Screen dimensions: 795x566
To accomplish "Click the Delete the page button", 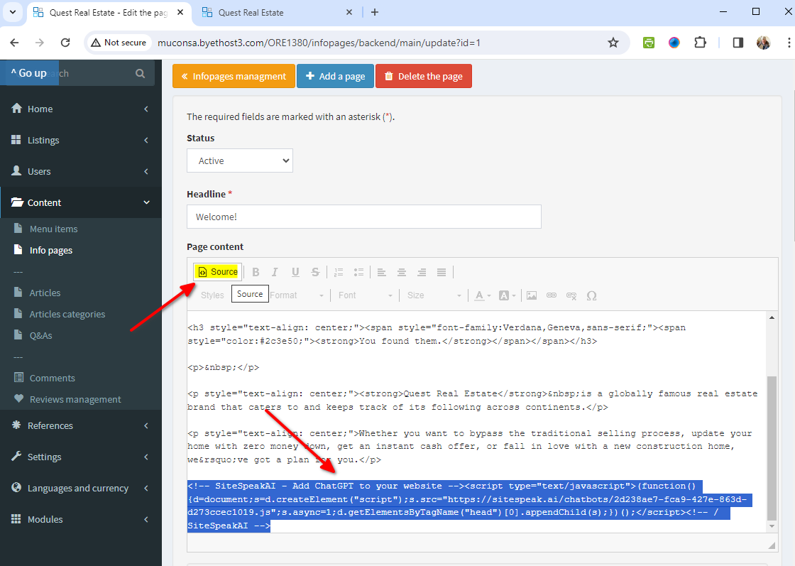I will click(x=423, y=77).
